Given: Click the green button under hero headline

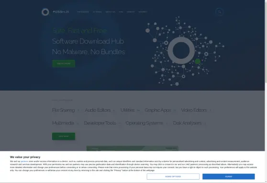Looking at the screenshot, I should click(64, 64).
